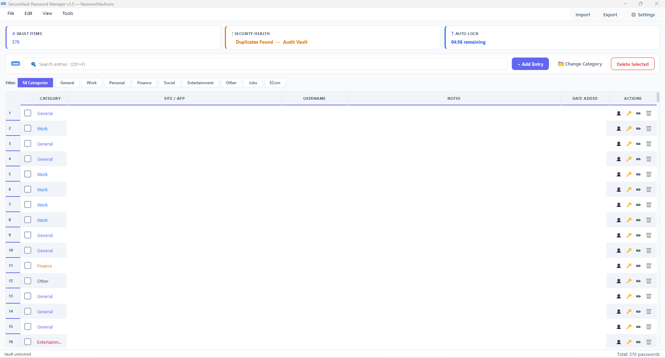This screenshot has height=358, width=665.
Task: Show only Entertainment entries
Action: point(200,83)
